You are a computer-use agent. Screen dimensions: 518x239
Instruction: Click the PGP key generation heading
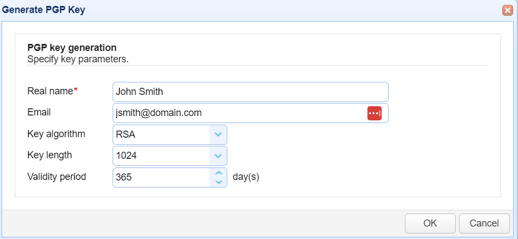(72, 48)
